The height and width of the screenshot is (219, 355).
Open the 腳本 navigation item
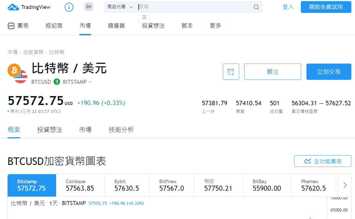pyautogui.click(x=187, y=26)
